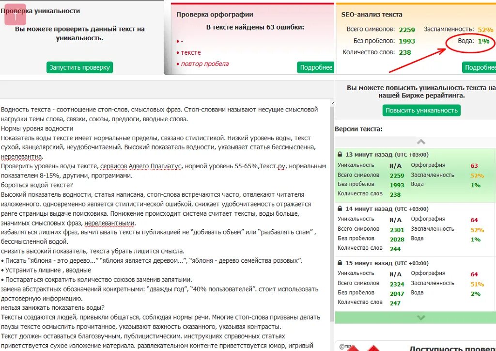Click inside the text at 'Нормы уровня водности'
Screen dimensions: 496x351
(x=37, y=128)
